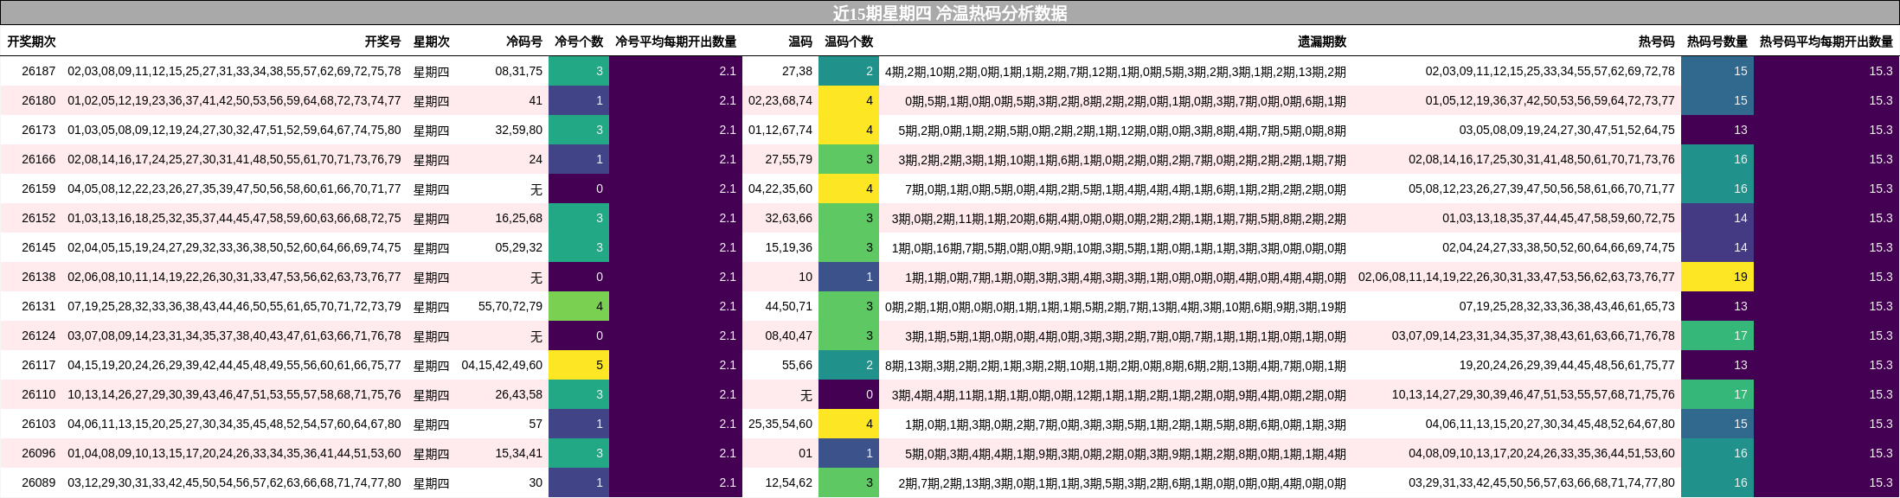This screenshot has width=1900, height=498.
Task: Select cold codes 04,15,42,49,60
Action: tap(502, 365)
